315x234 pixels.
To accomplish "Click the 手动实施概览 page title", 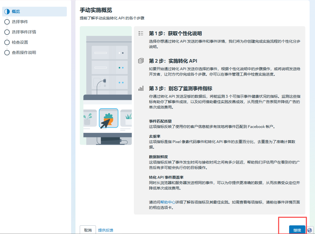I will pos(96,10).
